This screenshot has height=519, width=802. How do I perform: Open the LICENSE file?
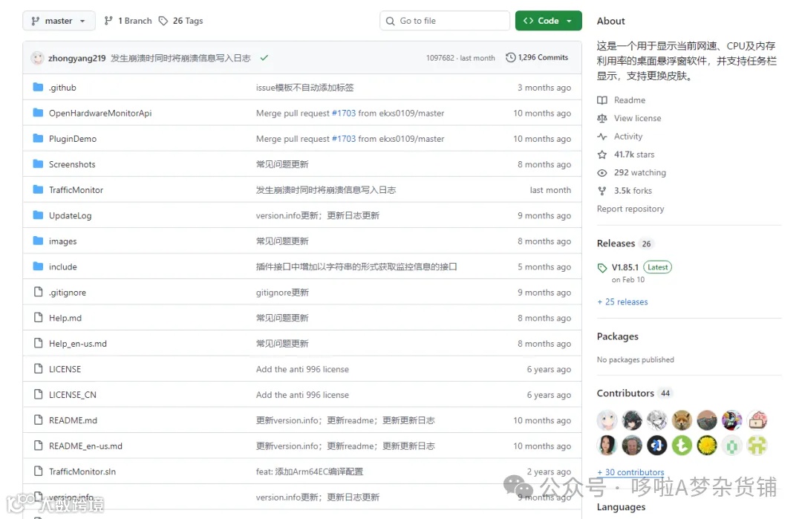(x=65, y=369)
